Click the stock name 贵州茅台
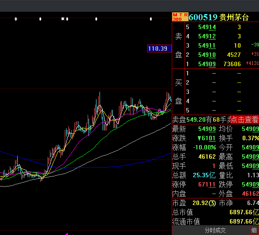The width and height of the screenshot is (259, 235). 234,17
